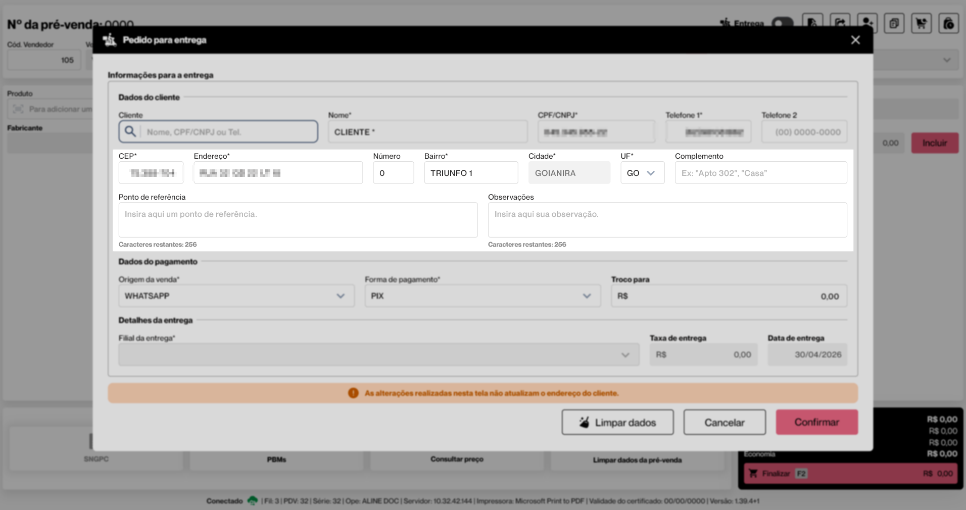The width and height of the screenshot is (966, 510).
Task: Click the Finalizar F2 button
Action: tap(850, 474)
